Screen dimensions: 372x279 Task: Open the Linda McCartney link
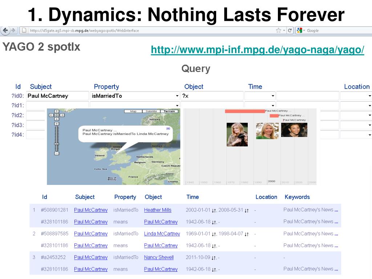coord(162,234)
